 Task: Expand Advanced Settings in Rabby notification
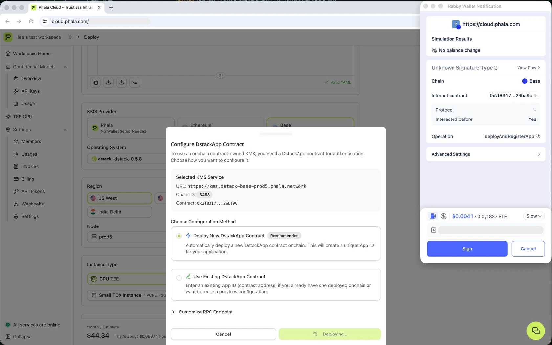point(486,154)
